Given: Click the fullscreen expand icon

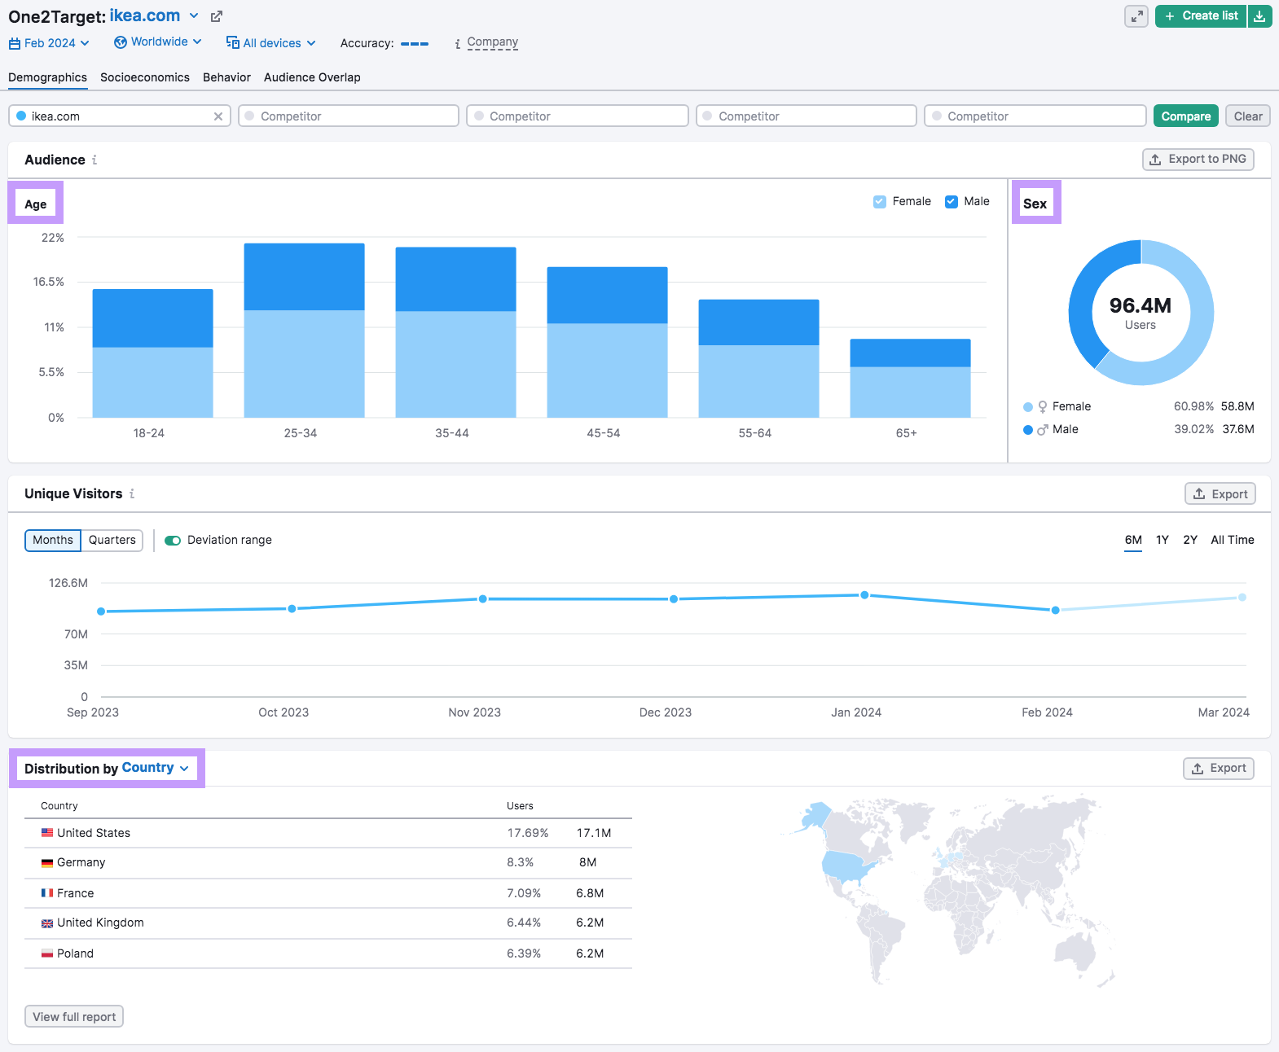Looking at the screenshot, I should pyautogui.click(x=1136, y=16).
